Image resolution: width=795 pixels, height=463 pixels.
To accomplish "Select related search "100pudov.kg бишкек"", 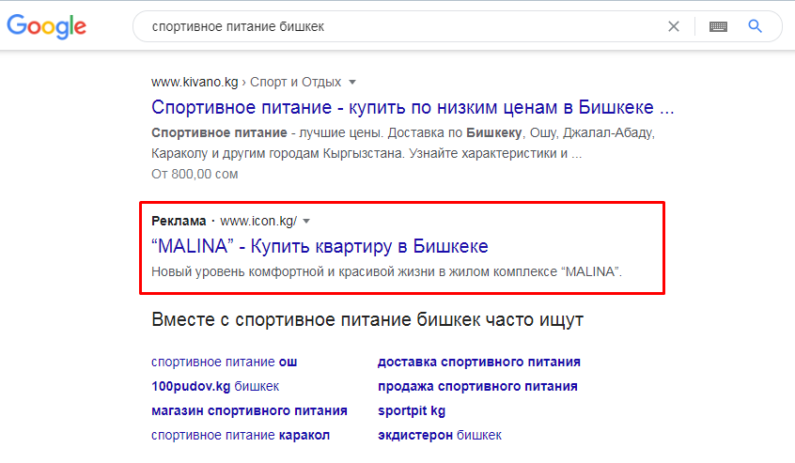I will [x=215, y=387].
